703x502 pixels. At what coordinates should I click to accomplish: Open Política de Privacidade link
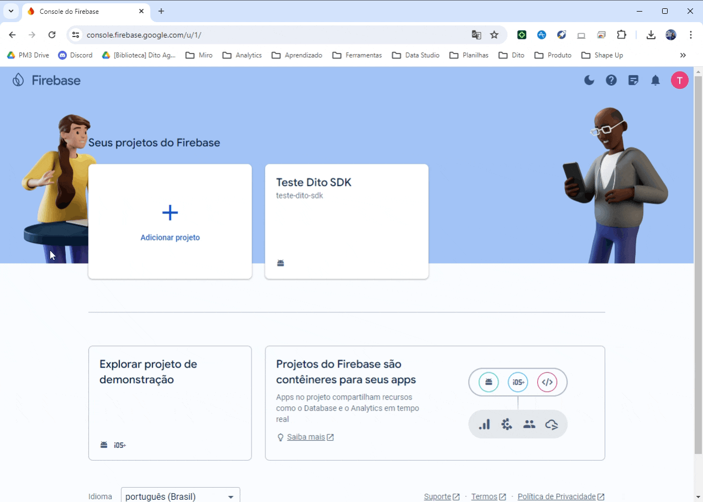point(561,496)
